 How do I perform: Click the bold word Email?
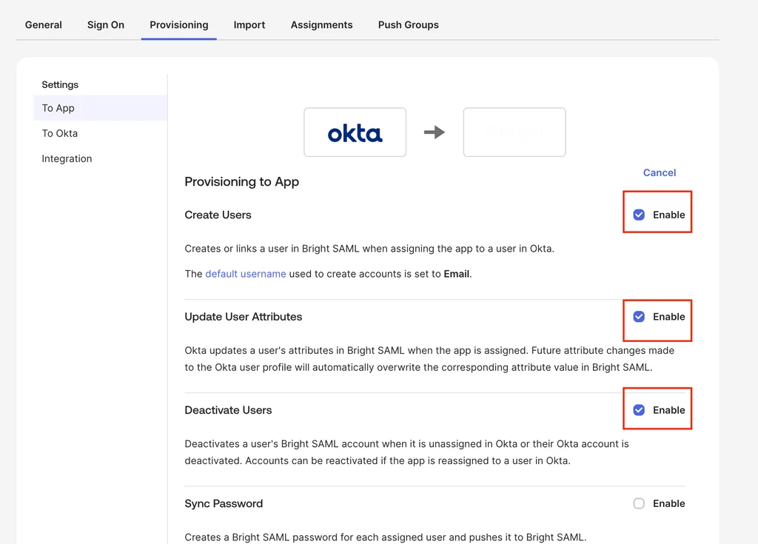coord(456,274)
